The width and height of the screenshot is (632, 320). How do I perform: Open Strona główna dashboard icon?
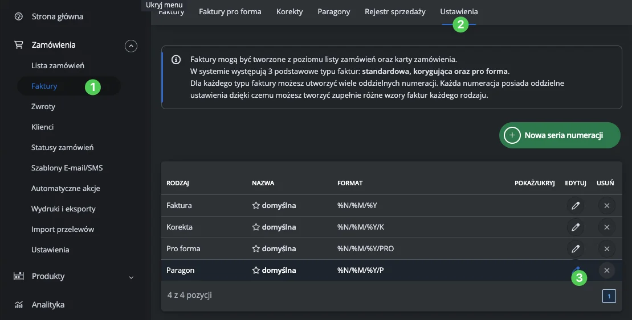(19, 16)
